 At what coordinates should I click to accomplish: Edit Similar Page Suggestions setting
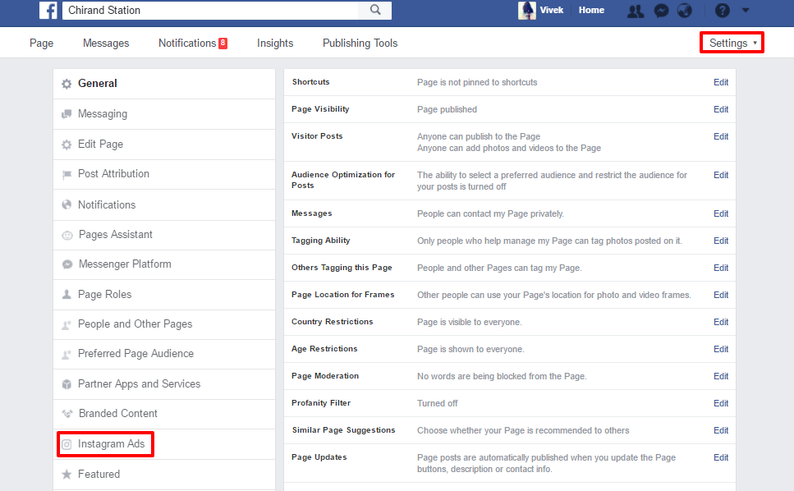point(721,431)
